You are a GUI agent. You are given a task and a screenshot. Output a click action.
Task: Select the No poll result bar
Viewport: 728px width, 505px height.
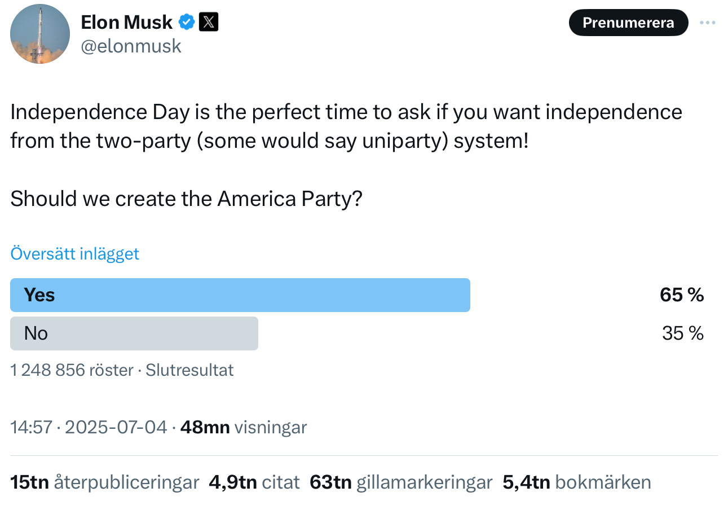click(134, 333)
